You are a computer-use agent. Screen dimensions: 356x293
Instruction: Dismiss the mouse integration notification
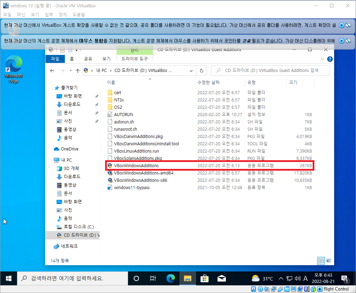(x=341, y=41)
